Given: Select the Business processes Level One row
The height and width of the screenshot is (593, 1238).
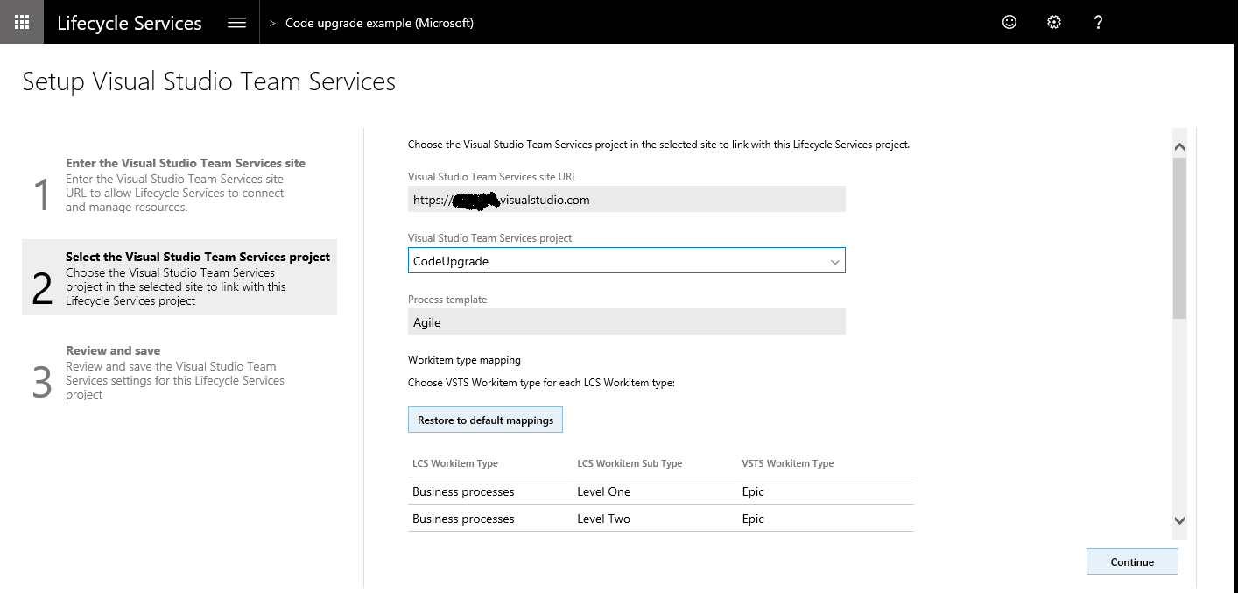Looking at the screenshot, I should [613, 491].
